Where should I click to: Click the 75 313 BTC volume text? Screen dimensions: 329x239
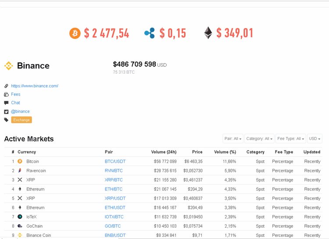[x=124, y=72]
